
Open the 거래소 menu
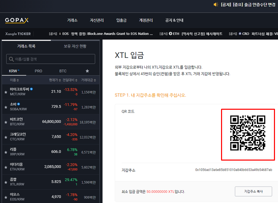click(72, 20)
